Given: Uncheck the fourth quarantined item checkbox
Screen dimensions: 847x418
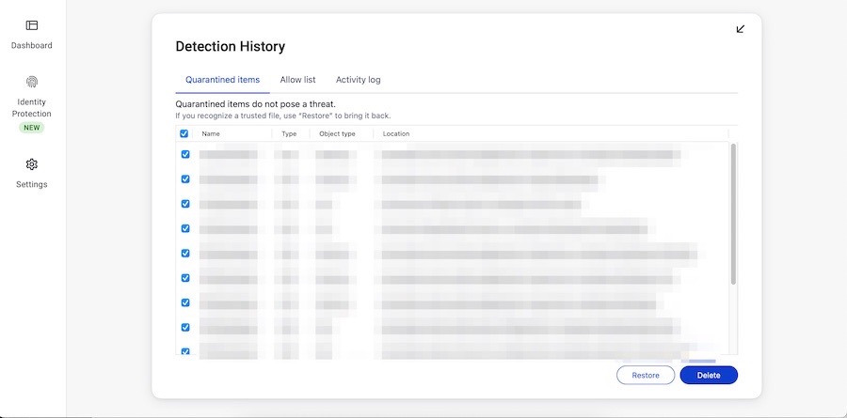Looking at the screenshot, I should pos(185,228).
